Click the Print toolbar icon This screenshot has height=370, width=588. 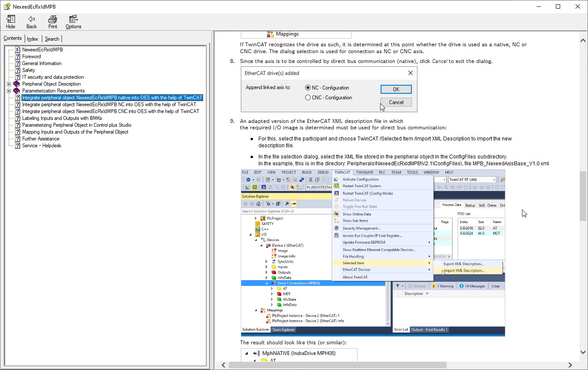coord(53,19)
